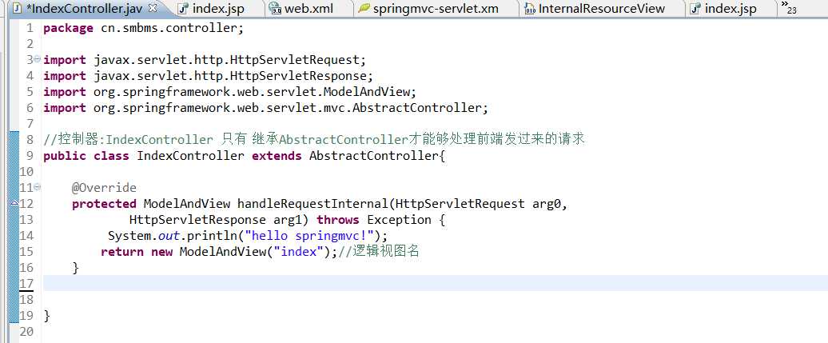Click line number 17 in the gutter
This screenshot has width=828, height=343.
coord(26,284)
